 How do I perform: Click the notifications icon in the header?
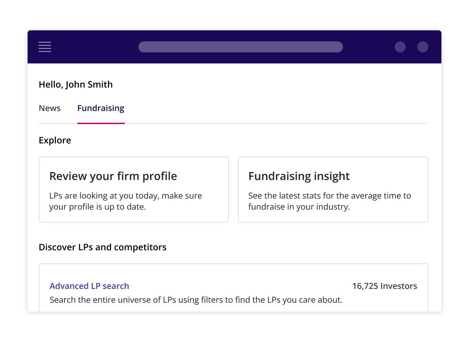[x=400, y=47]
